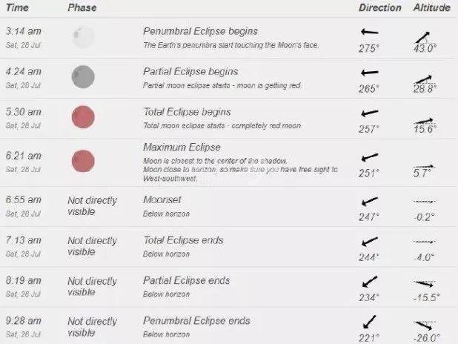Click the -26.0° altitude arrow icon

(424, 325)
